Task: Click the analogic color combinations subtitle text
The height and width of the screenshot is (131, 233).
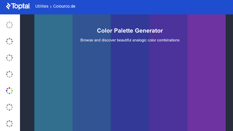Action: pyautogui.click(x=130, y=40)
